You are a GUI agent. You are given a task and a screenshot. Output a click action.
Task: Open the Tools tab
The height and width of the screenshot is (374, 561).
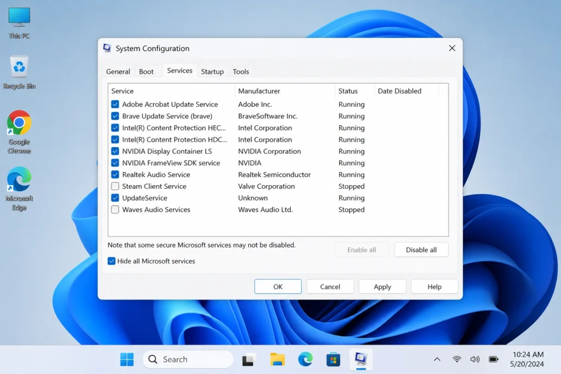point(241,72)
